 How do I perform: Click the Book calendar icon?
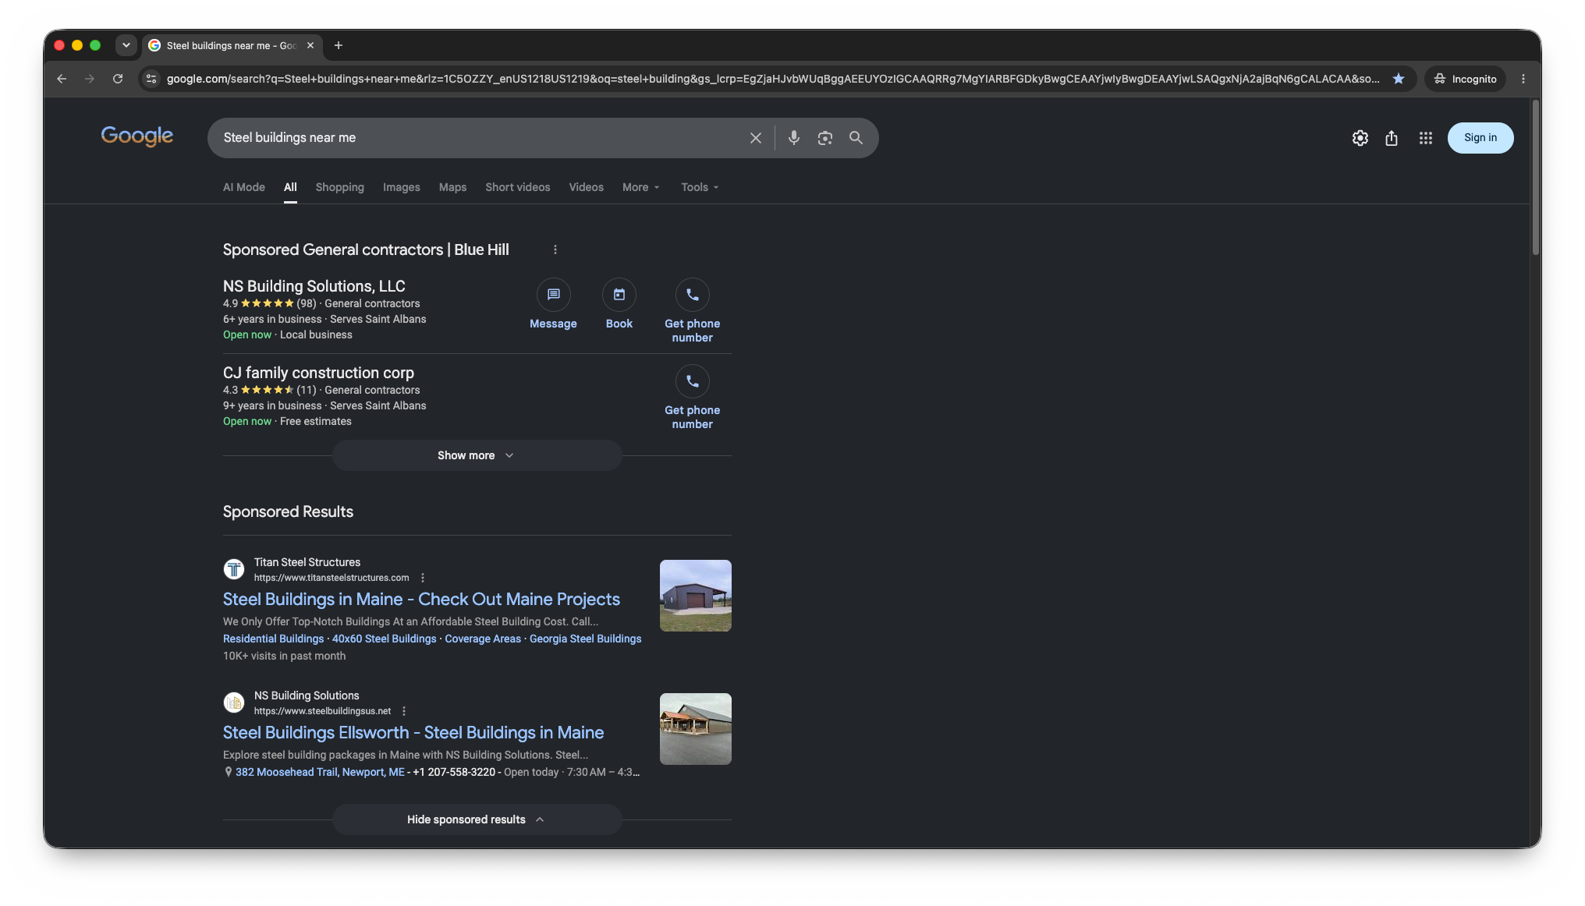click(619, 295)
